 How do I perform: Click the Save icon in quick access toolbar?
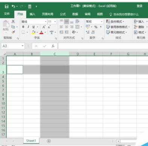click(x=6, y=6)
